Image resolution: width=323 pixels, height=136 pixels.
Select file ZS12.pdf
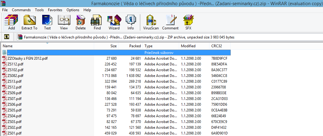pos(15,87)
